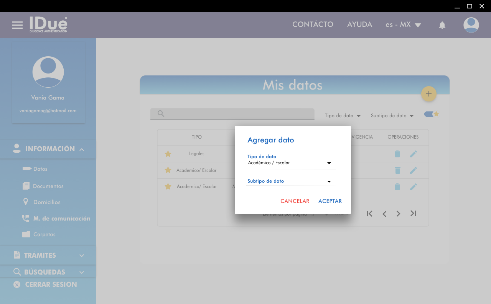Click the CANCELAR button

pyautogui.click(x=295, y=201)
